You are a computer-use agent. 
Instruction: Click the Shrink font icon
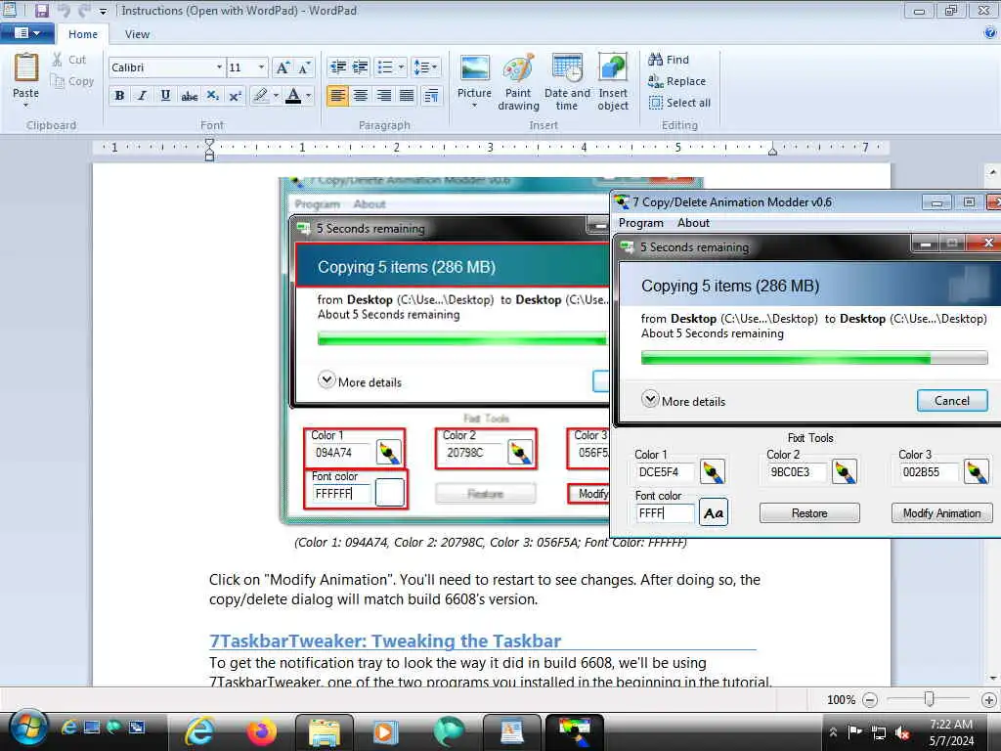point(304,67)
